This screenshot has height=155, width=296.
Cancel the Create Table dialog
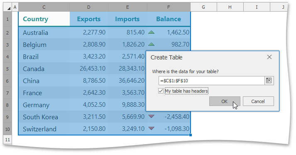[x=258, y=101]
